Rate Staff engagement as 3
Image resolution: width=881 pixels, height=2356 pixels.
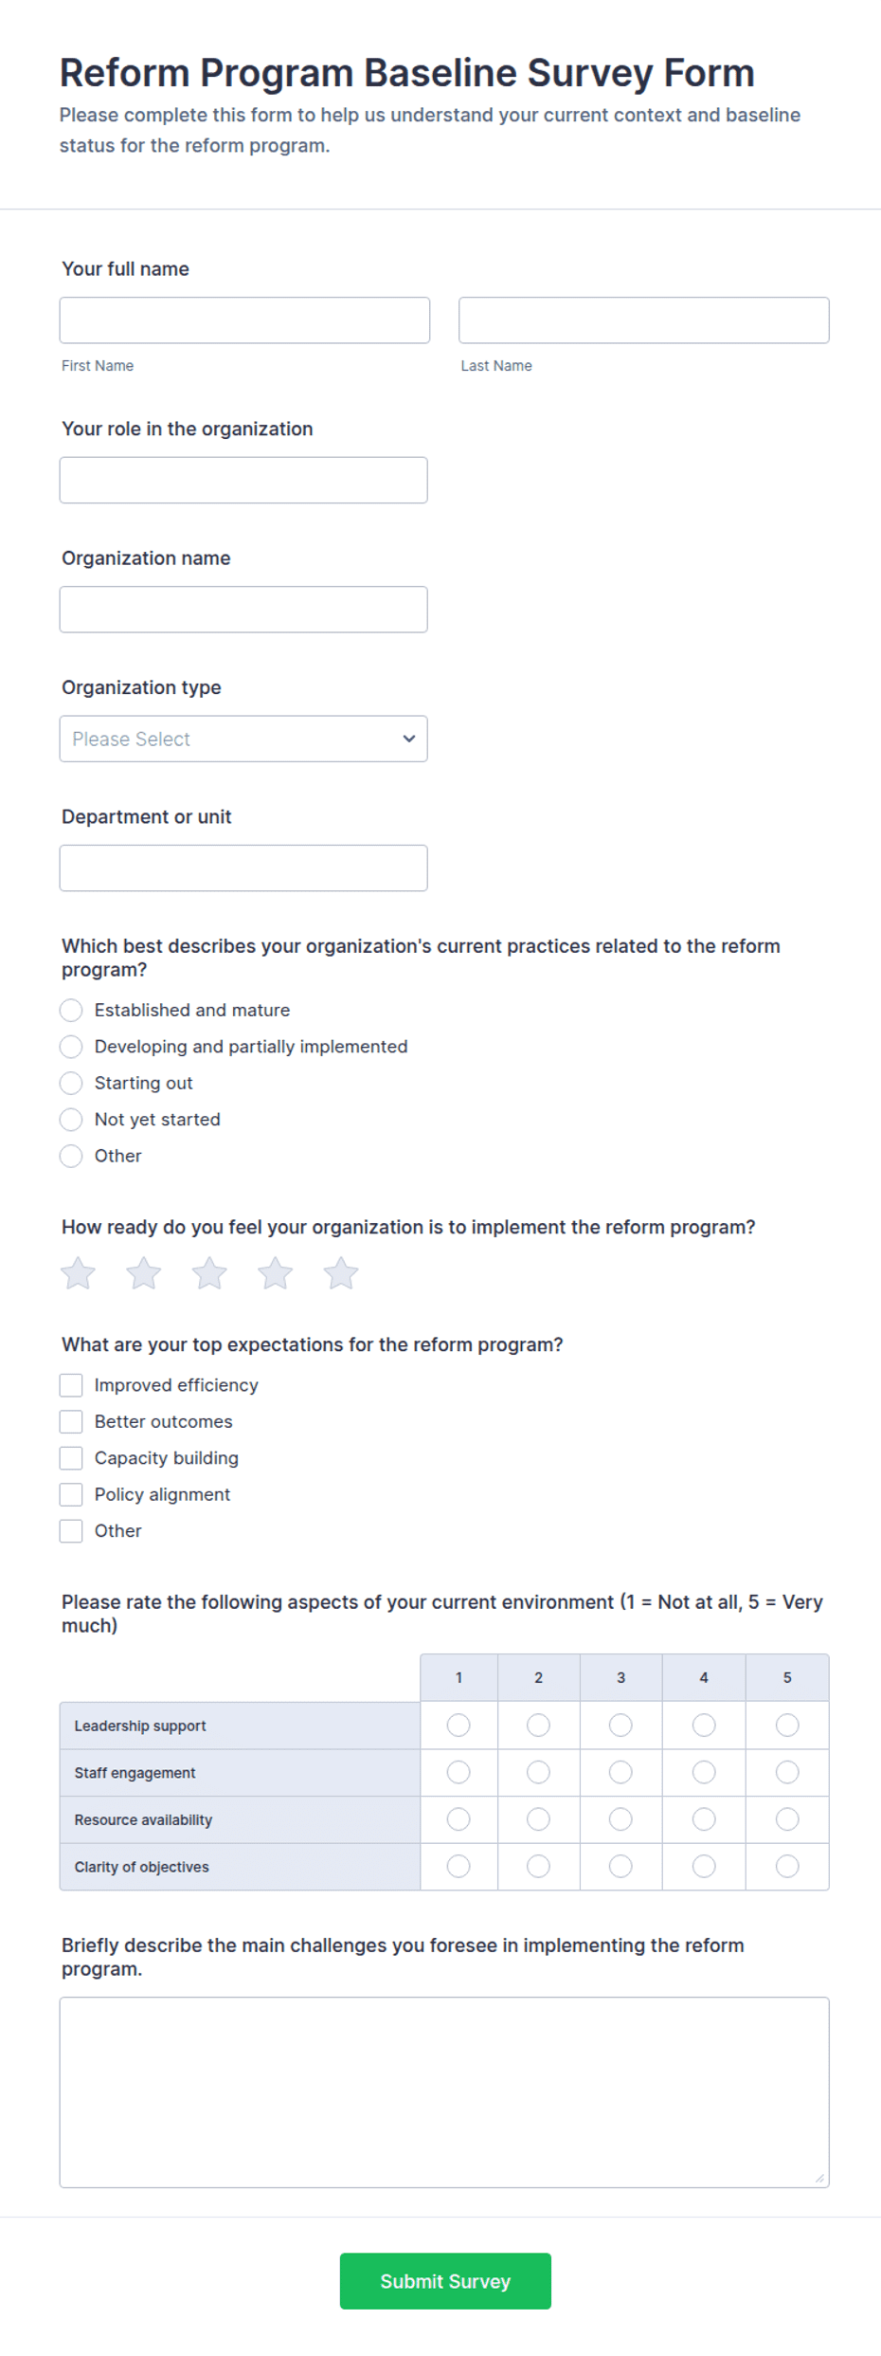point(620,1772)
